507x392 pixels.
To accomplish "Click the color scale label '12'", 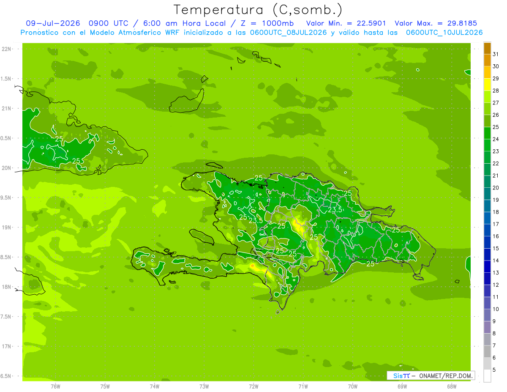I will [x=496, y=285].
